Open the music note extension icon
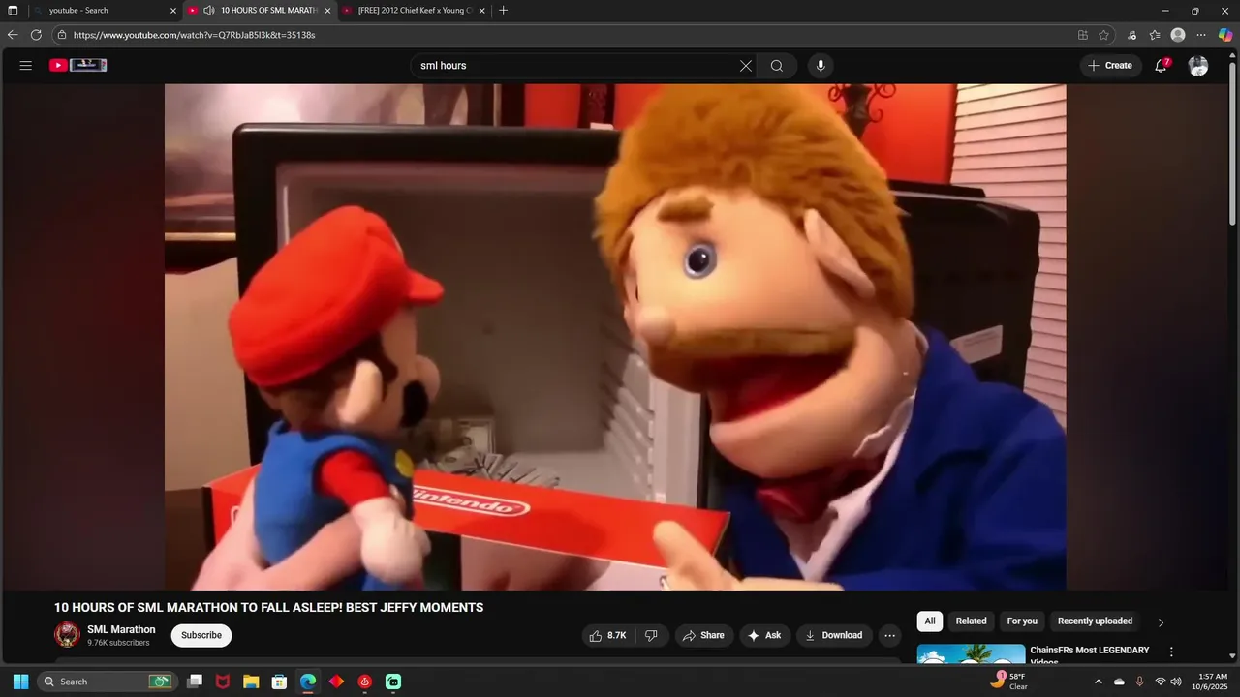This screenshot has height=697, width=1240. 1132,35
